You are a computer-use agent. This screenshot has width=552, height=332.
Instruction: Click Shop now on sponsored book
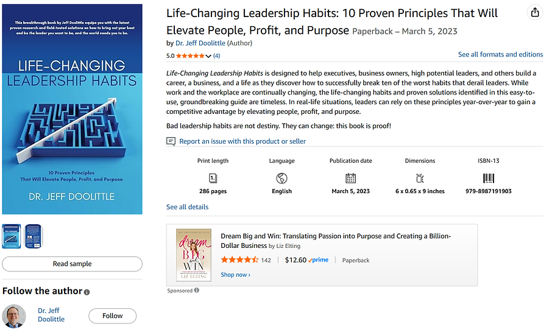coord(235,275)
